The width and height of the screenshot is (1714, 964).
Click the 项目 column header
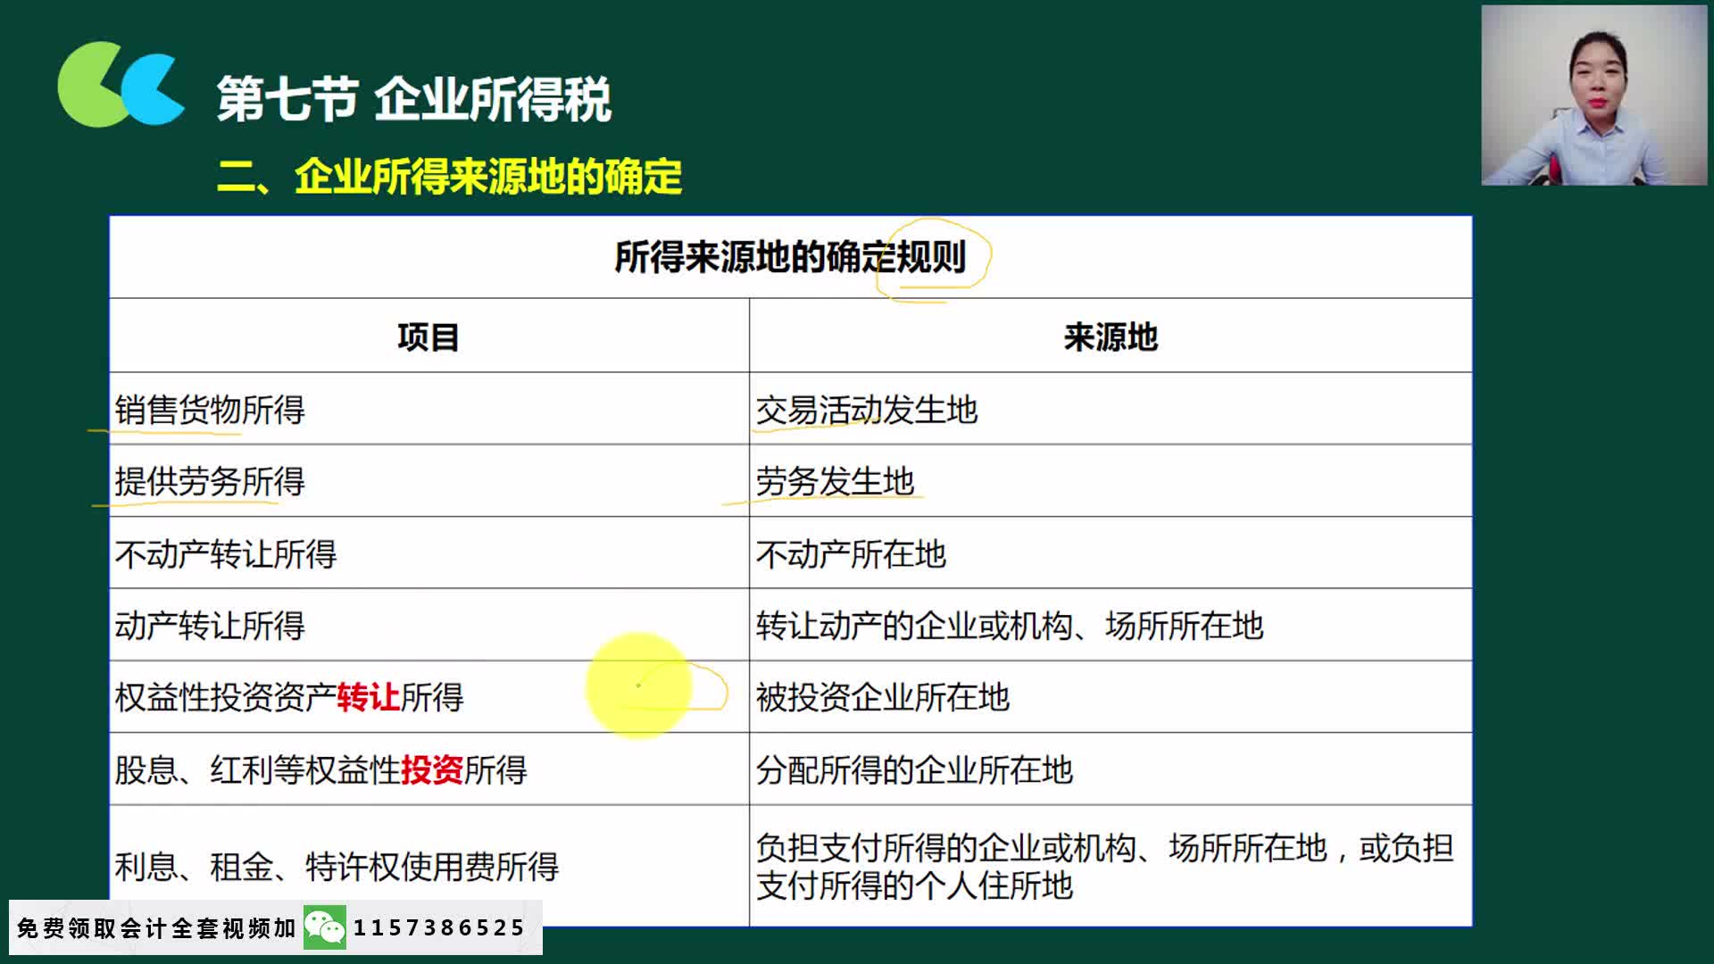coord(428,337)
